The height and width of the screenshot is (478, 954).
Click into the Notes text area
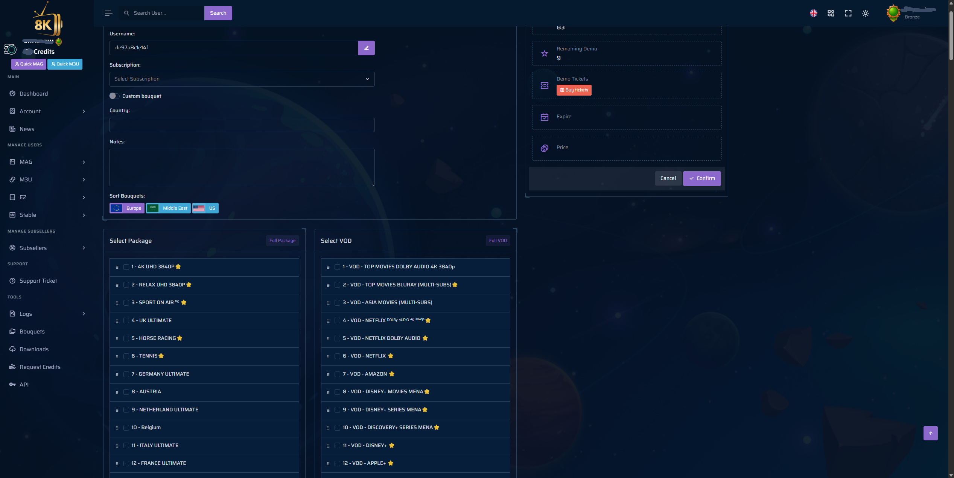(x=242, y=167)
